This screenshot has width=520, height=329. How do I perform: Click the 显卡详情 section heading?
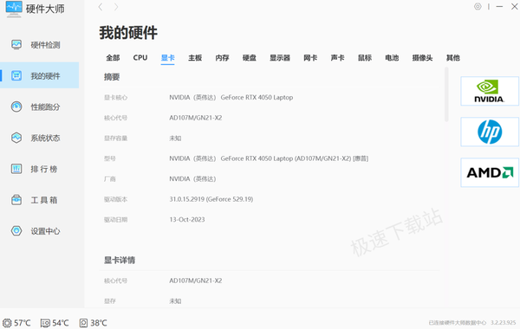tap(120, 260)
